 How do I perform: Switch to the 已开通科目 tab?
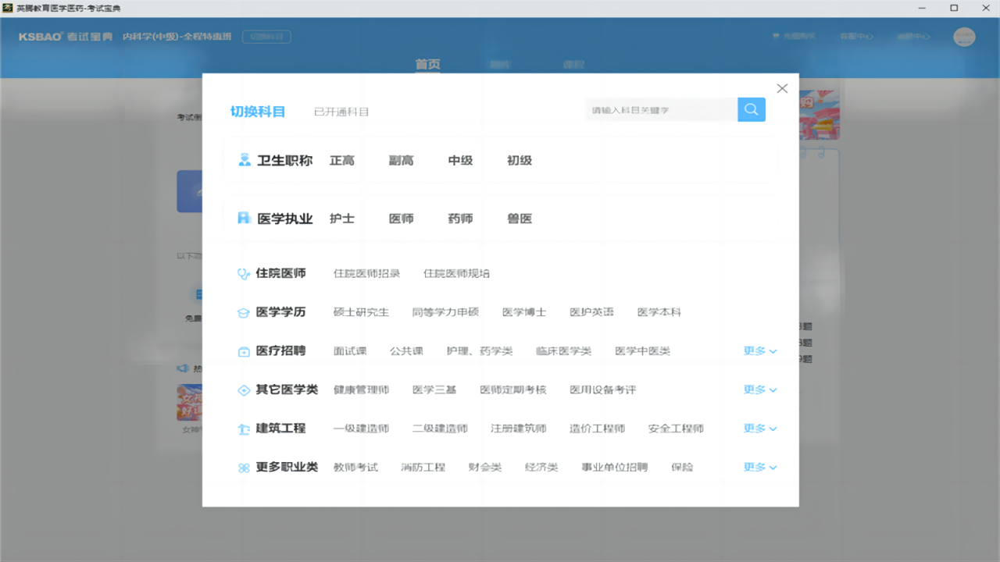tap(341, 112)
